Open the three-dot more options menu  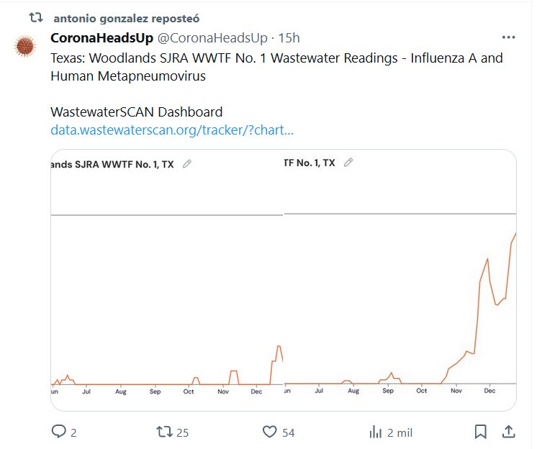509,37
